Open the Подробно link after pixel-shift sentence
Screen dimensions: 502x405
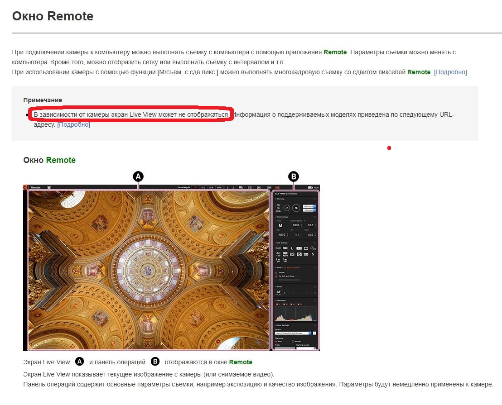pos(450,72)
